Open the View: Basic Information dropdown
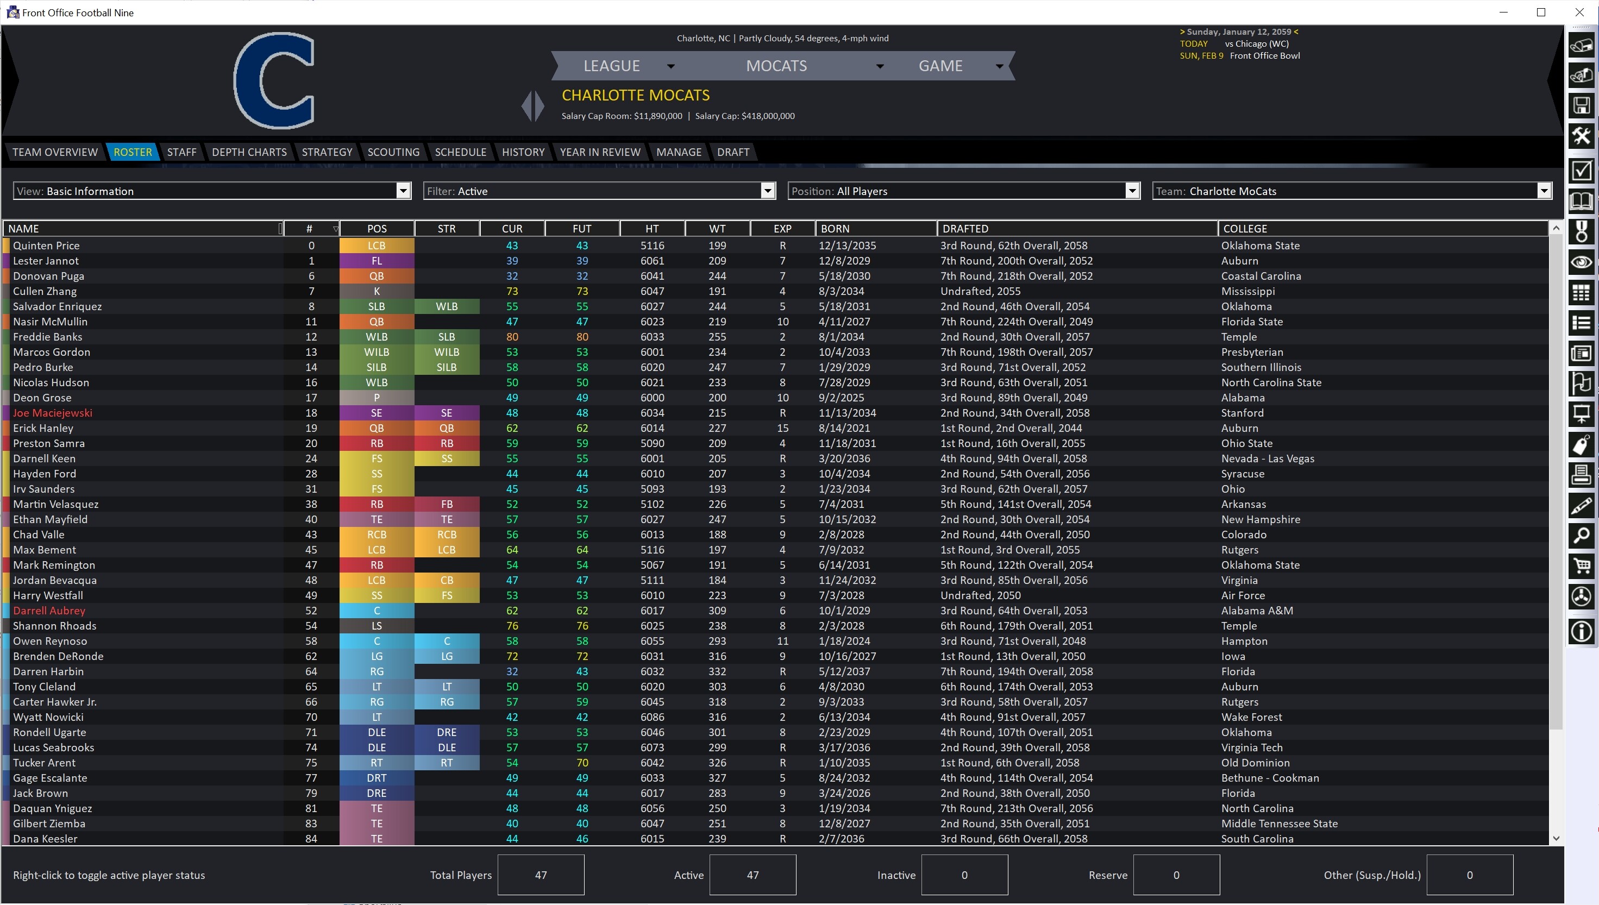 pos(403,191)
